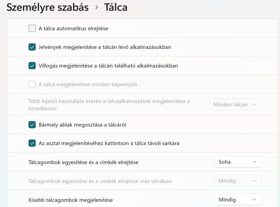Click the "Több kijelző használata esetén" description text

coord(109,105)
